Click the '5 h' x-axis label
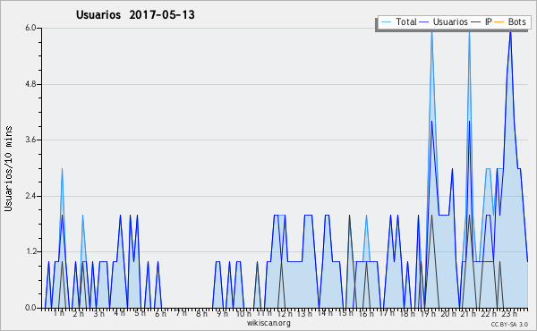This screenshot has width=537, height=331. [x=141, y=313]
